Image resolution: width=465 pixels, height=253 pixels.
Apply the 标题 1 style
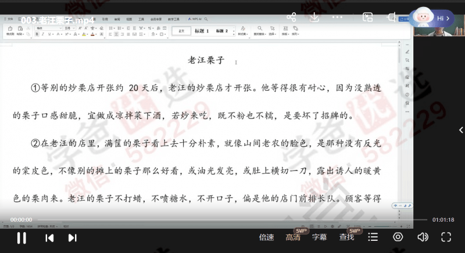tap(202, 31)
